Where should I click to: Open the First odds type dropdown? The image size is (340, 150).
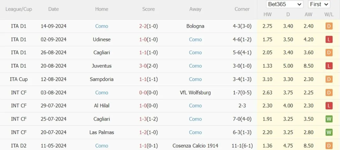pyautogui.click(x=319, y=4)
